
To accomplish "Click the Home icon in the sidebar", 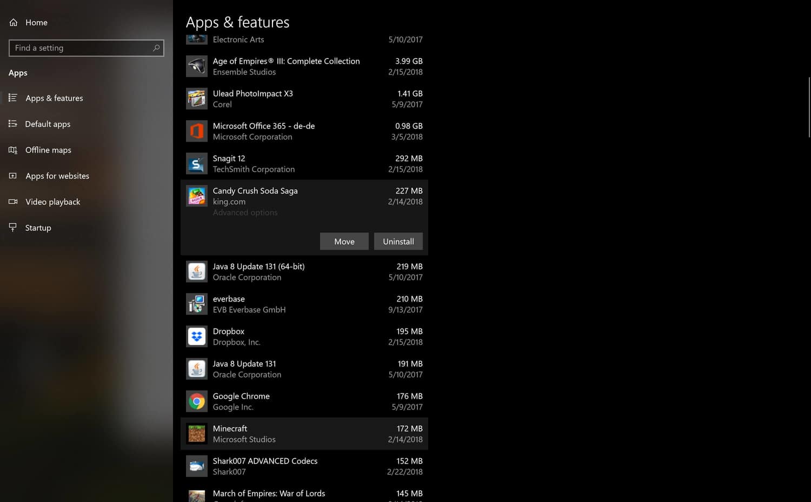I will (12, 22).
